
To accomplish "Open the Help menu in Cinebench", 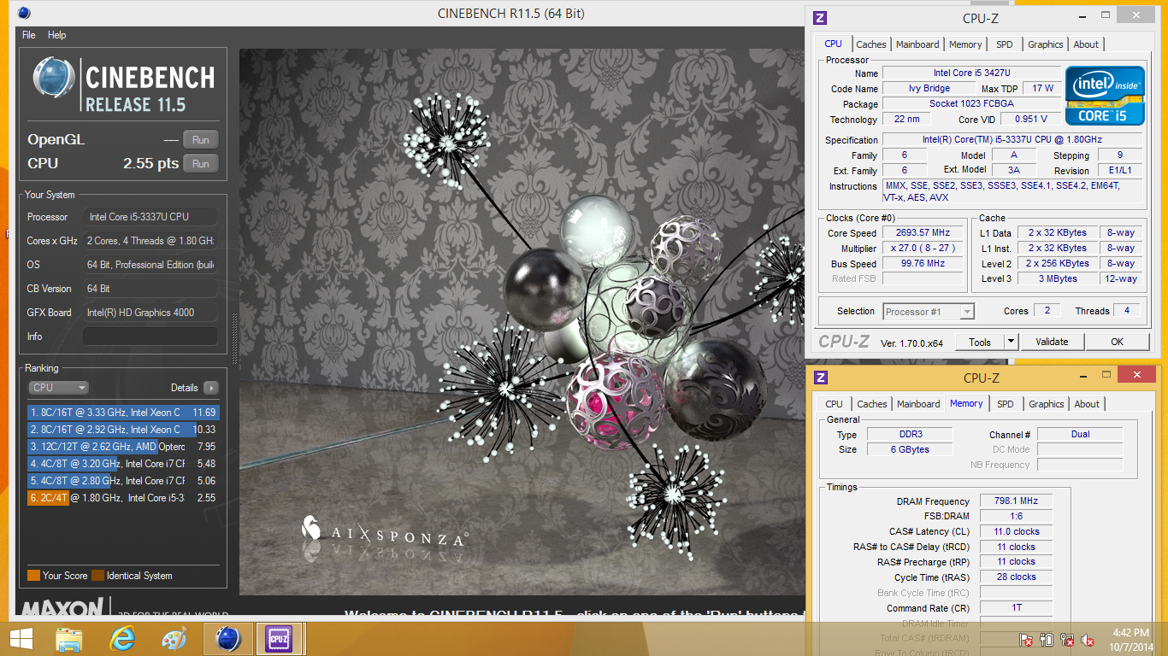I will [57, 35].
